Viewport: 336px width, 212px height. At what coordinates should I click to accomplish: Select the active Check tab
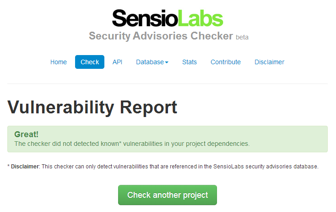90,62
